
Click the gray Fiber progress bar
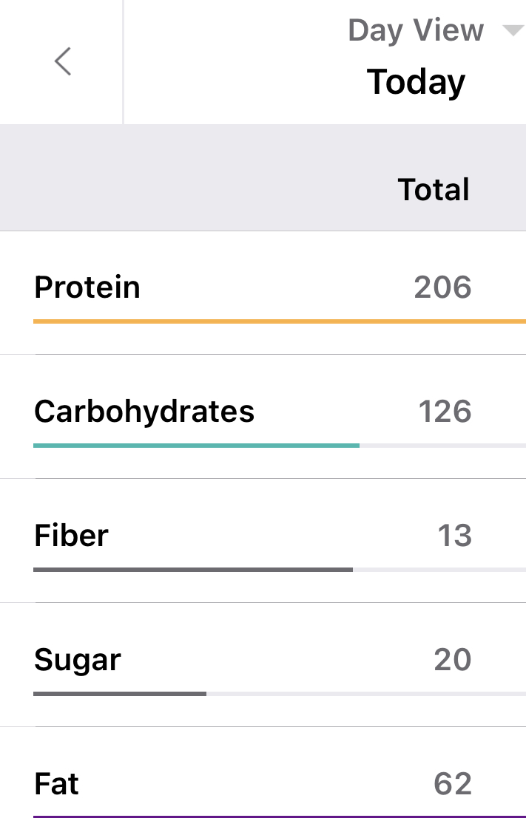tap(192, 570)
